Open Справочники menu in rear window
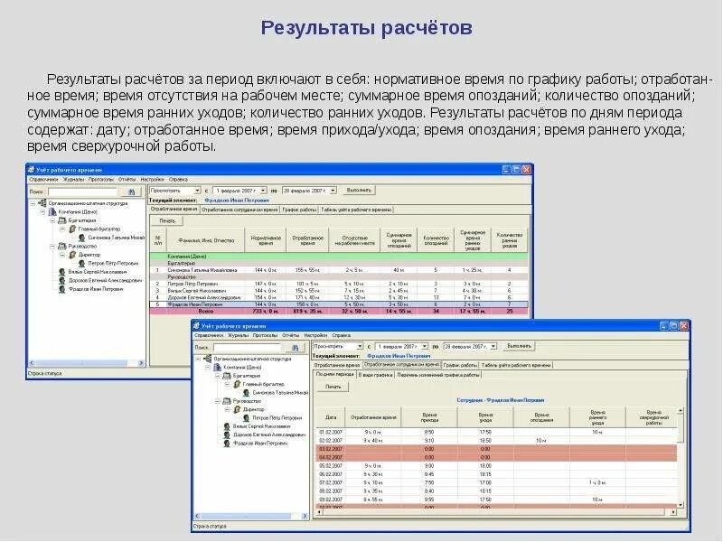Screen dimensions: 723x542 pos(44,179)
